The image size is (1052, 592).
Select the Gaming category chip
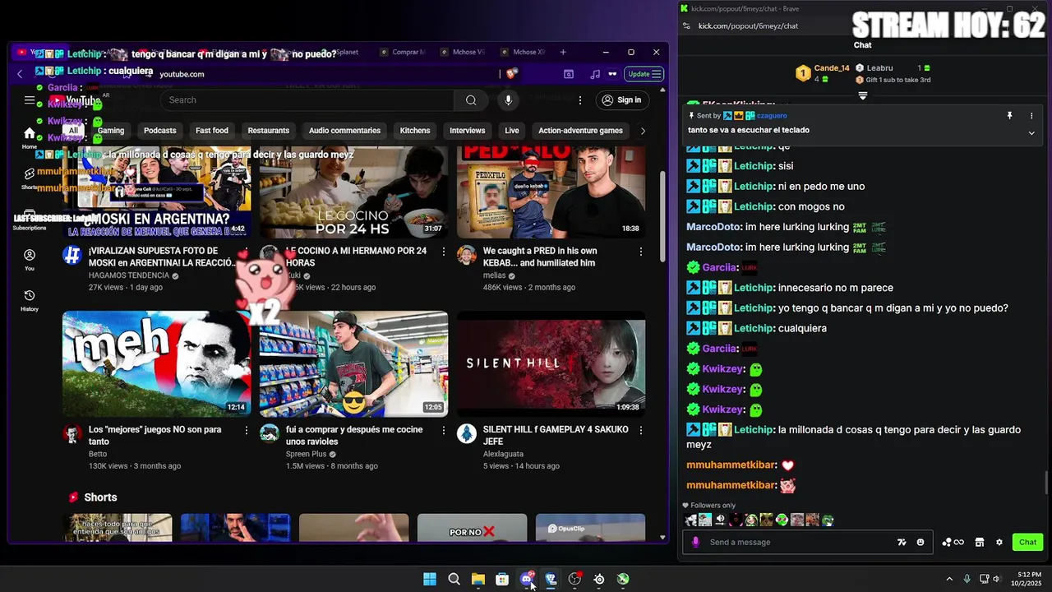pyautogui.click(x=111, y=131)
